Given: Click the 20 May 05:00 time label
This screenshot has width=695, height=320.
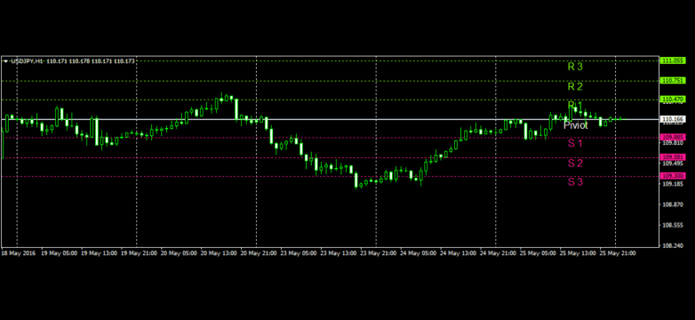Looking at the screenshot, I should pos(179,253).
